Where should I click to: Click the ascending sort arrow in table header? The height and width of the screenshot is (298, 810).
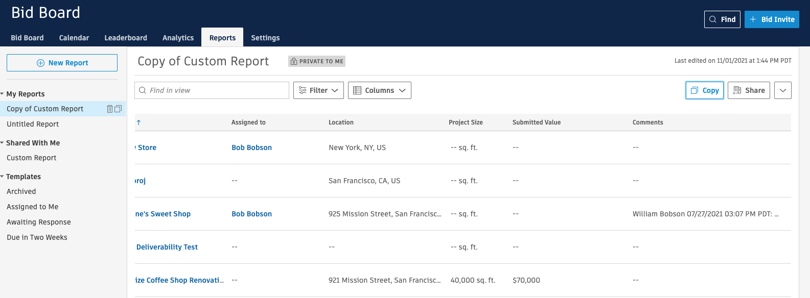(x=138, y=122)
